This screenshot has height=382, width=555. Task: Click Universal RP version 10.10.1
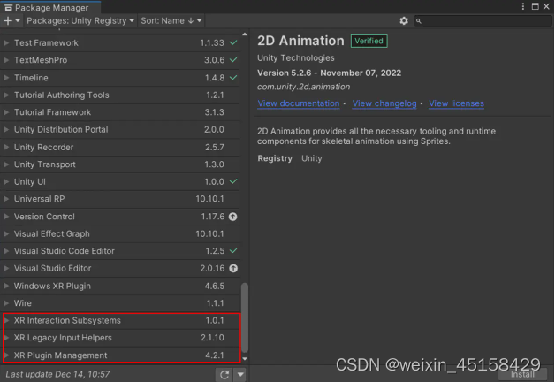click(209, 199)
